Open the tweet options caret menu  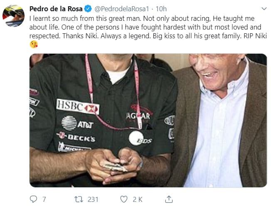click(x=264, y=8)
